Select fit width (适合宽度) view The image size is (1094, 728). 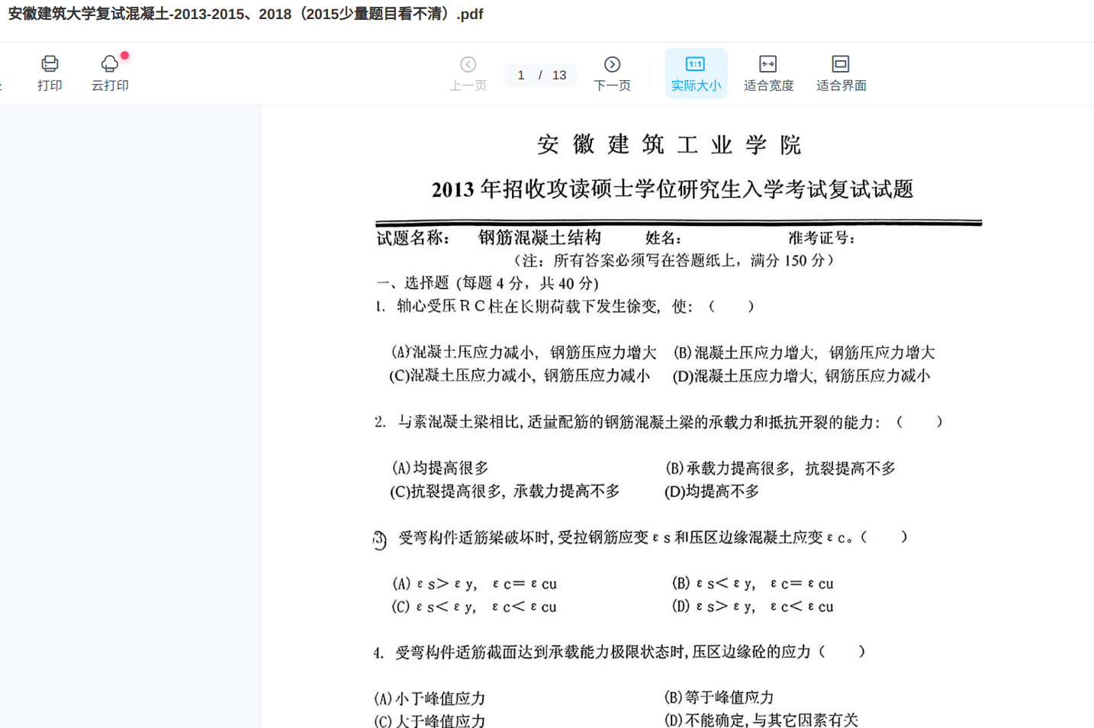(768, 72)
